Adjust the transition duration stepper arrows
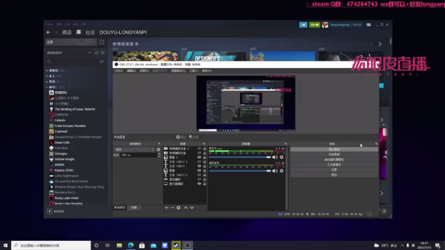Viewport: 445px width, 250px height. [x=159, y=155]
